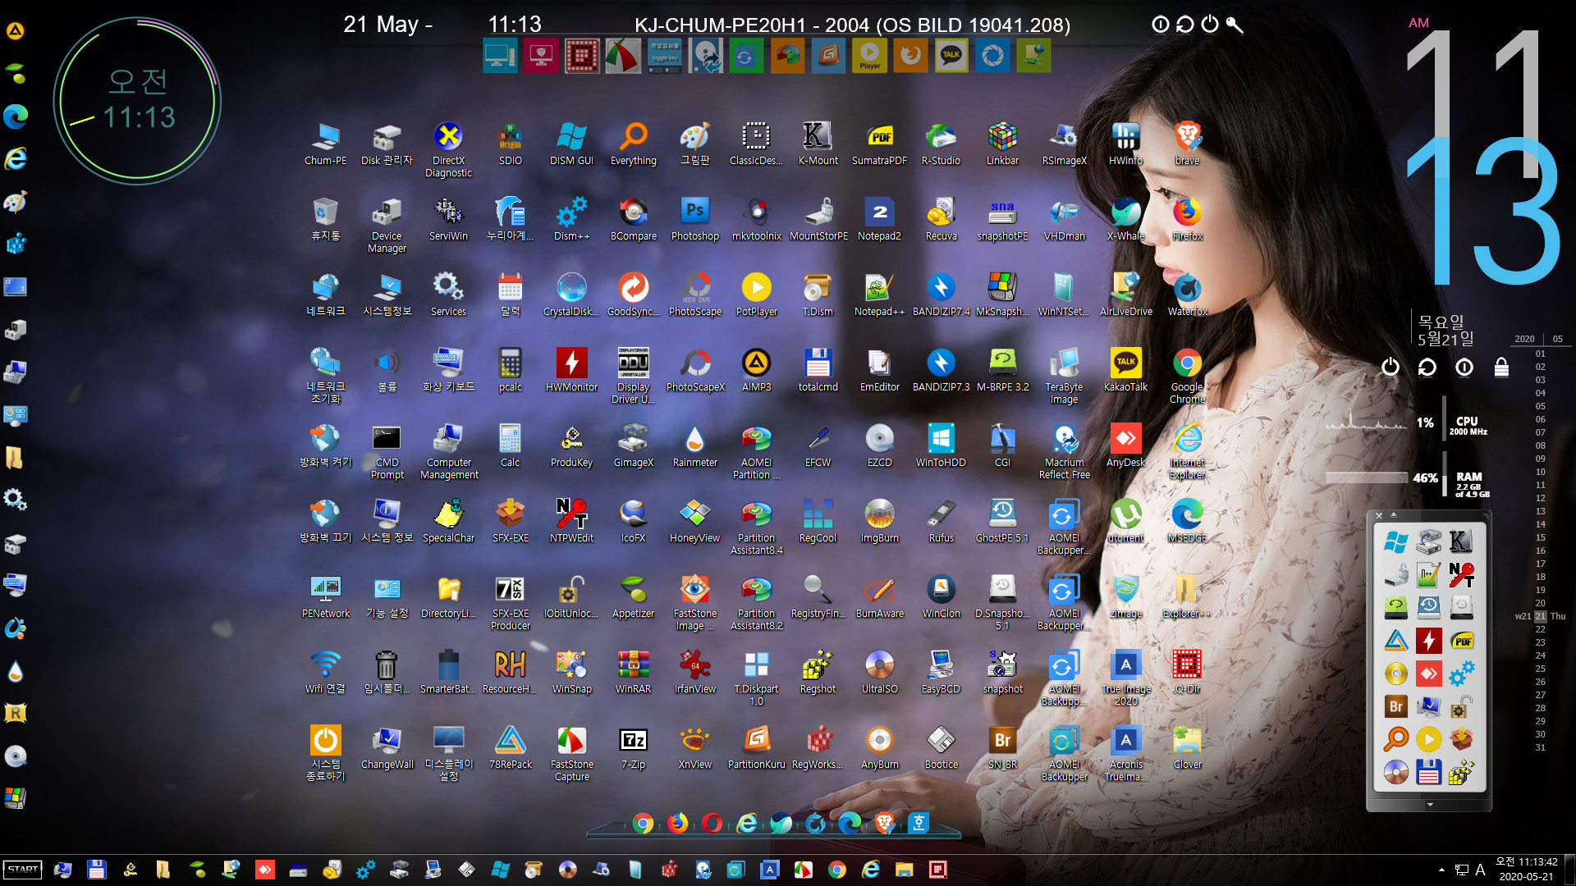Viewport: 1576px width, 886px height.
Task: Click Player icon in top launcher bar
Action: (869, 56)
